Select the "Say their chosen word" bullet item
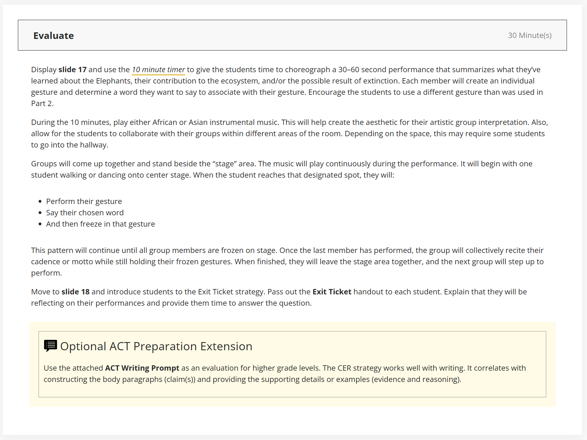The width and height of the screenshot is (587, 440). [85, 213]
